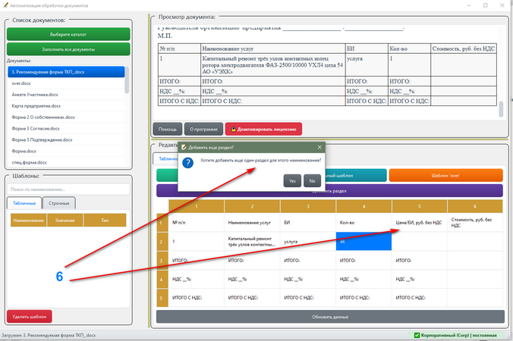Click the "Удалить шаблон" button
The width and height of the screenshot is (513, 341).
click(30, 317)
